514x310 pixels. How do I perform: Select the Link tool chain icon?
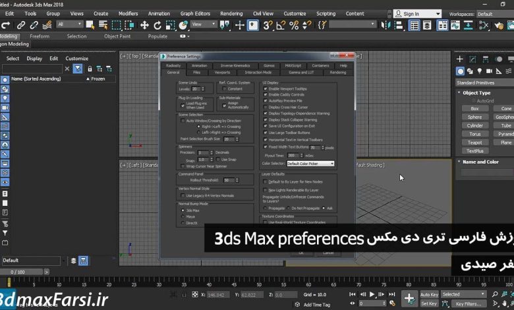[21, 25]
